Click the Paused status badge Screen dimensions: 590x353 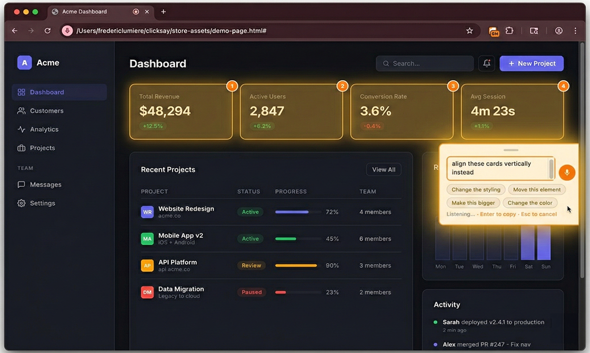click(x=252, y=292)
